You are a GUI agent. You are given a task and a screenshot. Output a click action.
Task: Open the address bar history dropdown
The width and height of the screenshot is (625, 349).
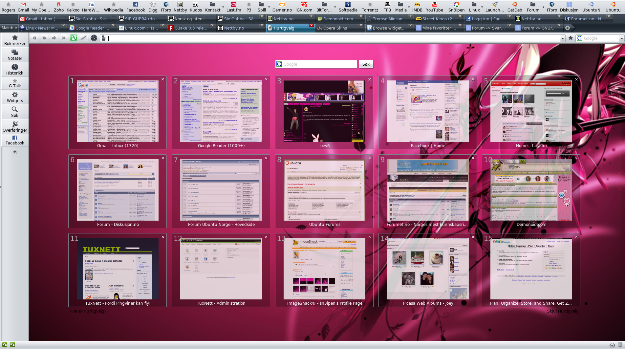pyautogui.click(x=563, y=38)
